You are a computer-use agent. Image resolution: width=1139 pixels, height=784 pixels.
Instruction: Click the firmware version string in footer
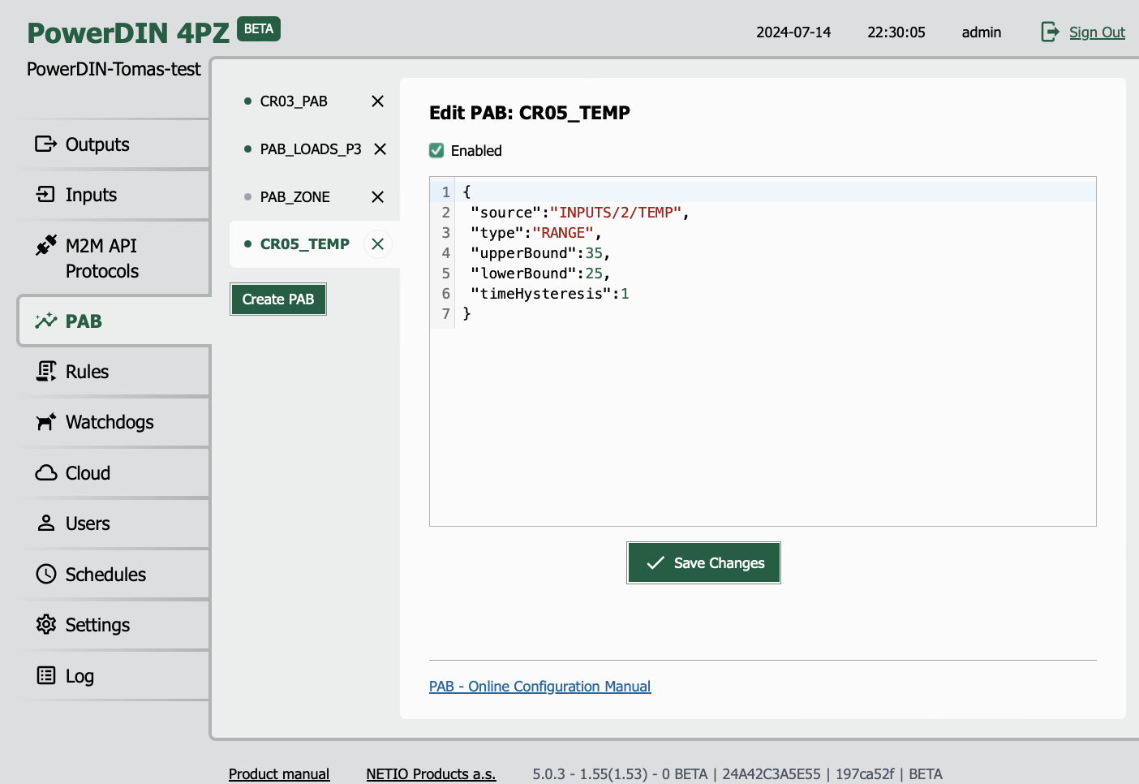[737, 774]
